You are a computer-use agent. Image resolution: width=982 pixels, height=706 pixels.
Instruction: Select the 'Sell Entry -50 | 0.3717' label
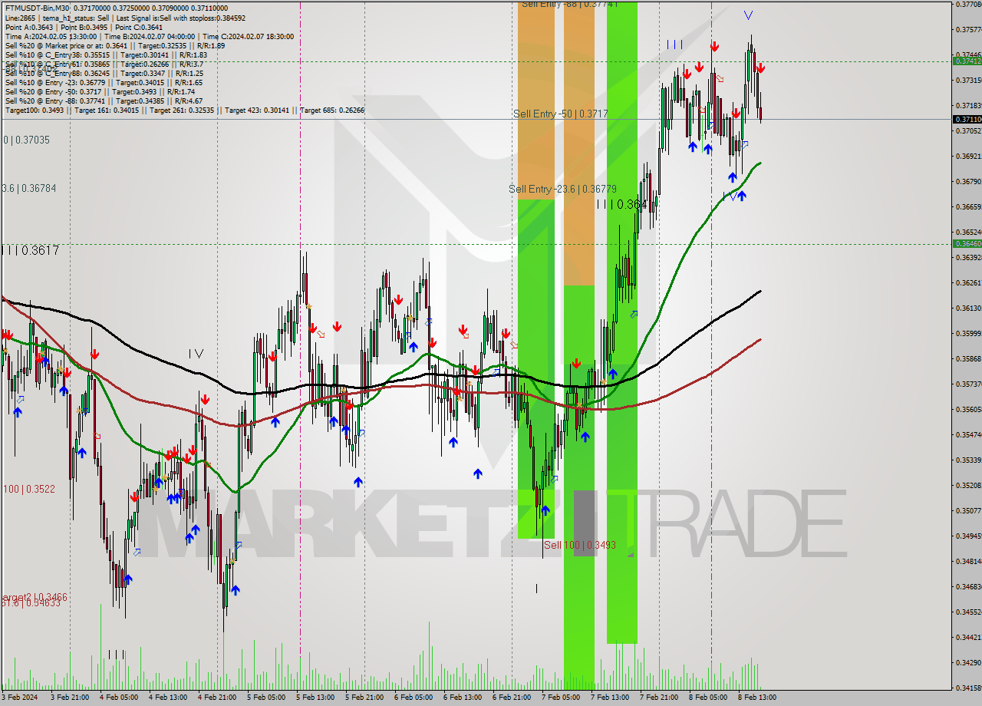[x=561, y=114]
